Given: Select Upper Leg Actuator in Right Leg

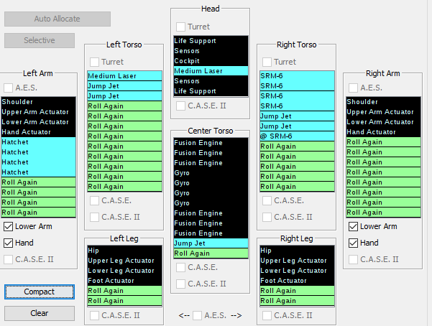Looking at the screenshot, I should [297, 261].
